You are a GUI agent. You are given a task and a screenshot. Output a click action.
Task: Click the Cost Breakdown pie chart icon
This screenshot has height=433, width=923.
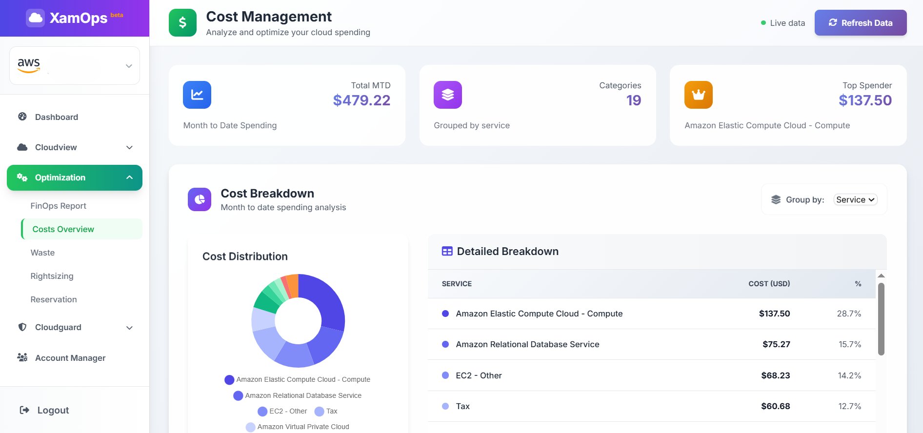200,199
